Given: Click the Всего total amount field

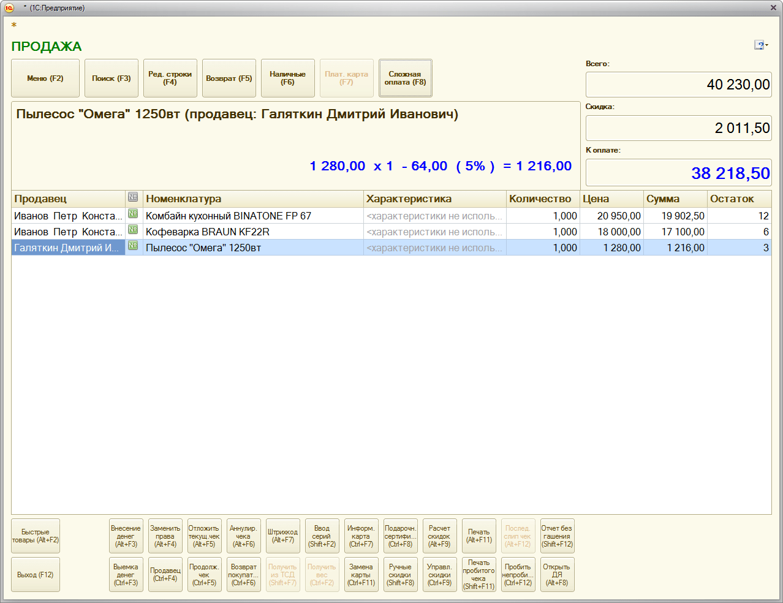Looking at the screenshot, I should (678, 85).
